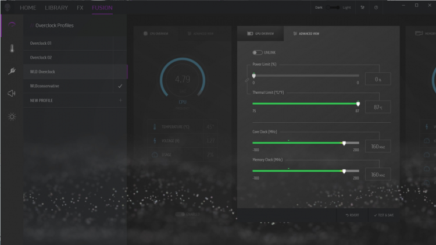Open the audio speaker sidebar icon
Screen dimensions: 436x245
12,93
